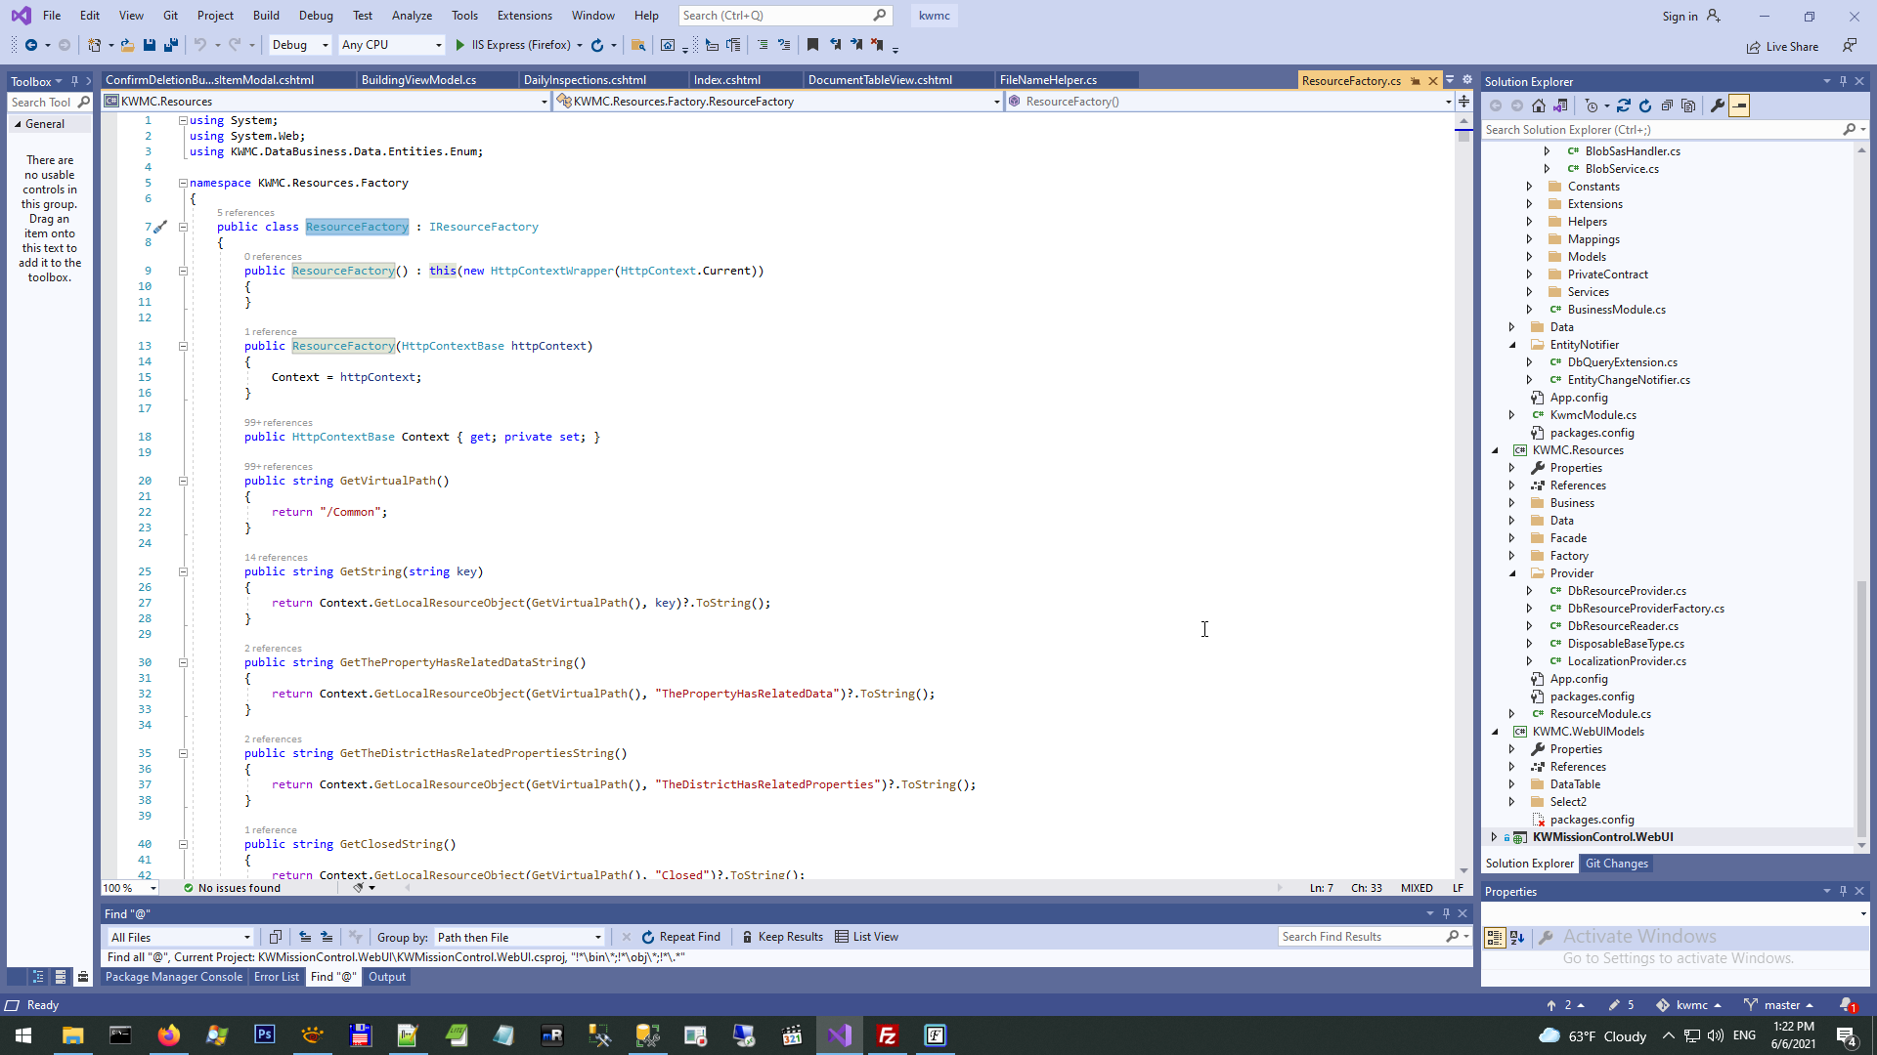Toggle Preview Selected Items in Solution Explorer

(x=1739, y=105)
